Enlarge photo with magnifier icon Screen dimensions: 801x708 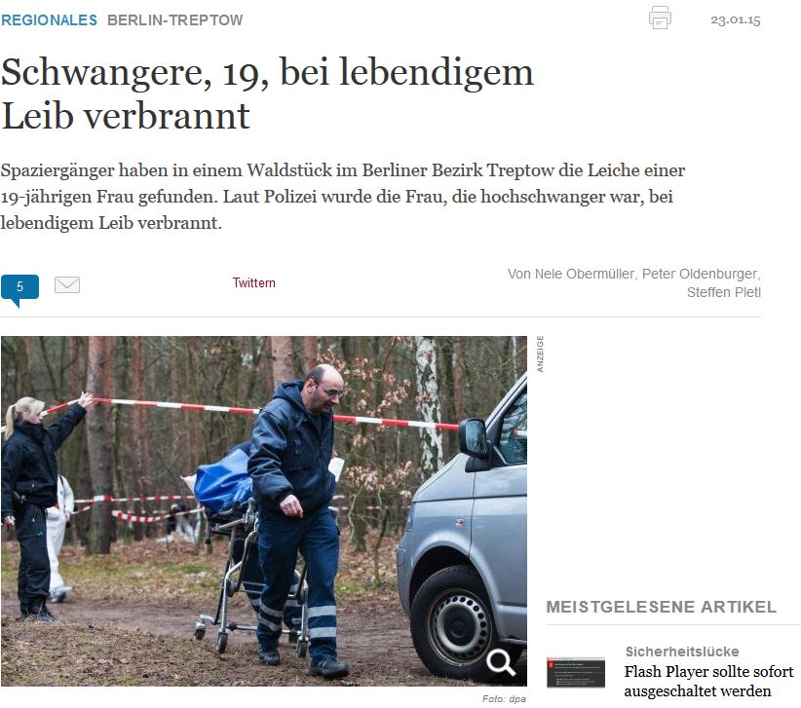point(500,662)
